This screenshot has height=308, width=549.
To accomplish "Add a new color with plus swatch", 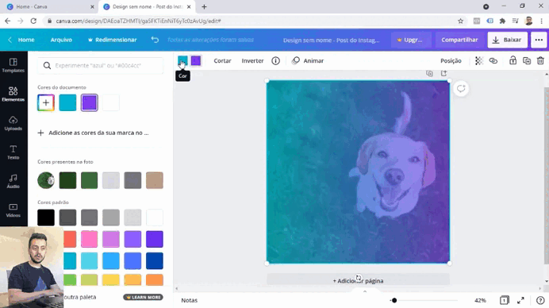I will [x=46, y=102].
